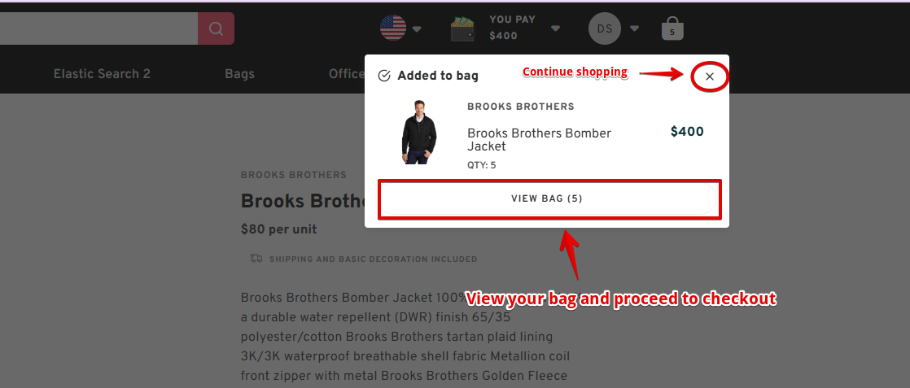
Task: Click the VIEW BAG (5) button
Action: tap(547, 198)
